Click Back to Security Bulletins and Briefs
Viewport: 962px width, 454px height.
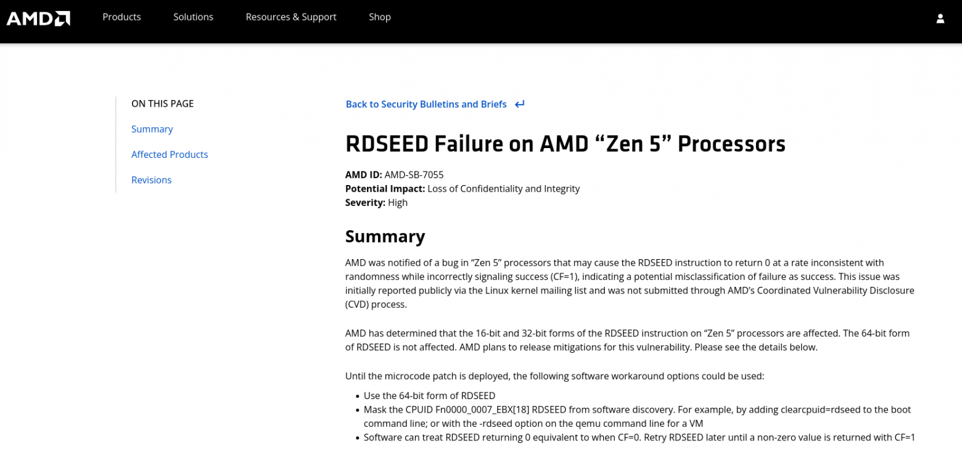(425, 104)
